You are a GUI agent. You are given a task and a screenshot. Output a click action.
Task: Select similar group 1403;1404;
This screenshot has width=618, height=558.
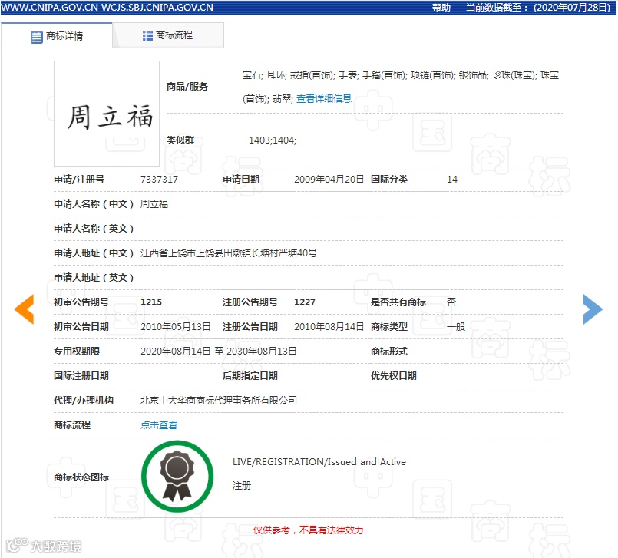click(x=273, y=140)
